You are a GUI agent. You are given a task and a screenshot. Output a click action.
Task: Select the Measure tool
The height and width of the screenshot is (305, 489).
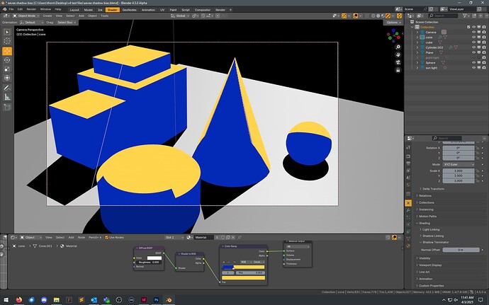click(x=7, y=97)
